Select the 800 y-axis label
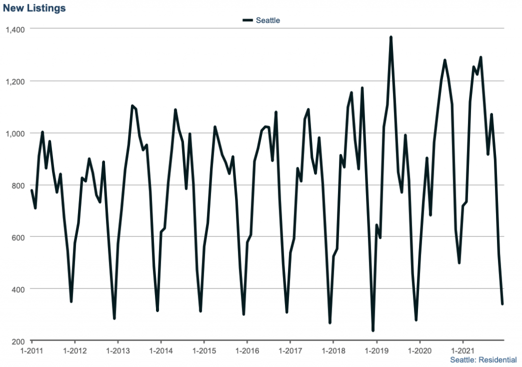 coord(18,186)
